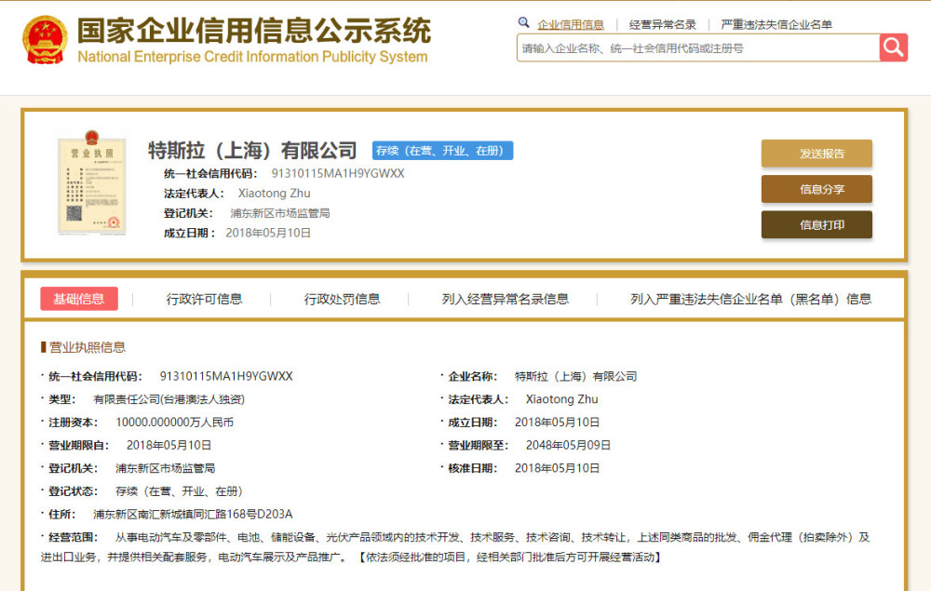Click the address 浦东新区南汇新城镇同汇路168号D203A
This screenshot has height=591, width=931.
(x=193, y=514)
